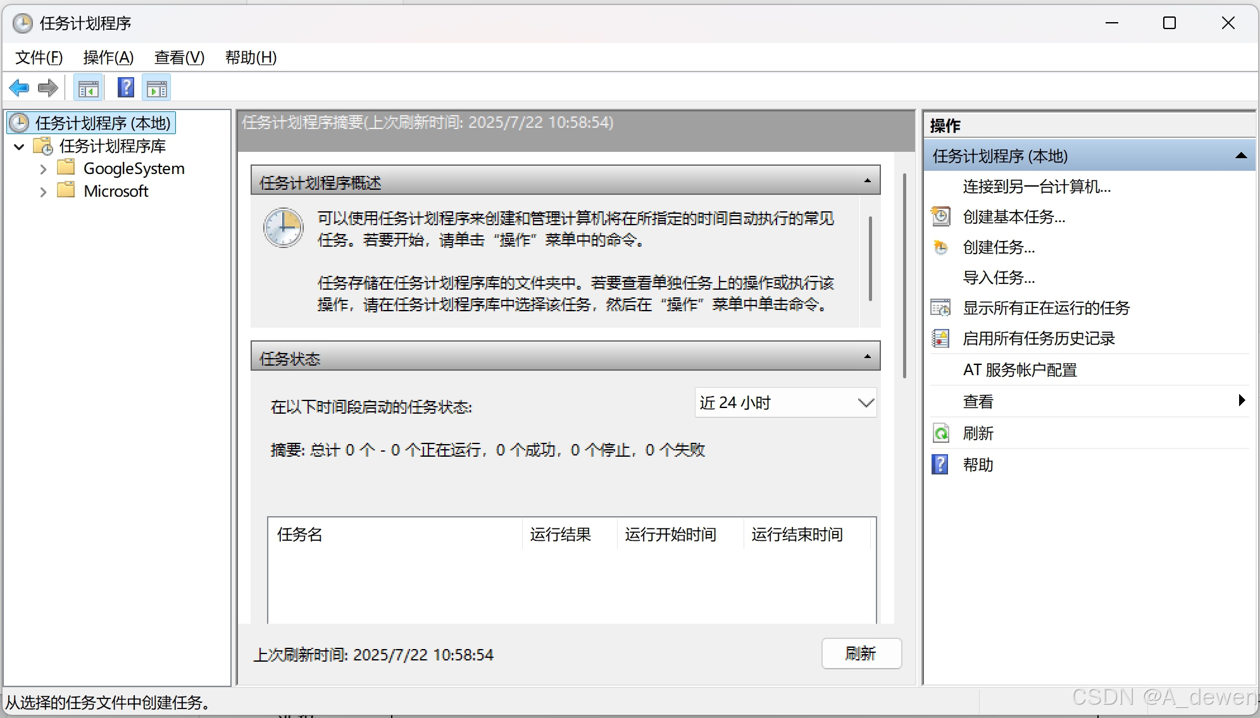Click 创建任务... action
Viewport: 1260px width, 718px height.
pyautogui.click(x=999, y=247)
